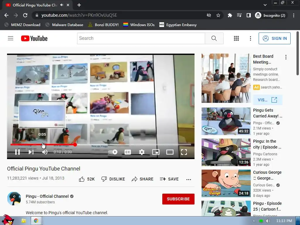The width and height of the screenshot is (300, 225).
Task: Open the Best Board Meeting ad thumbnail
Action: pos(226,78)
